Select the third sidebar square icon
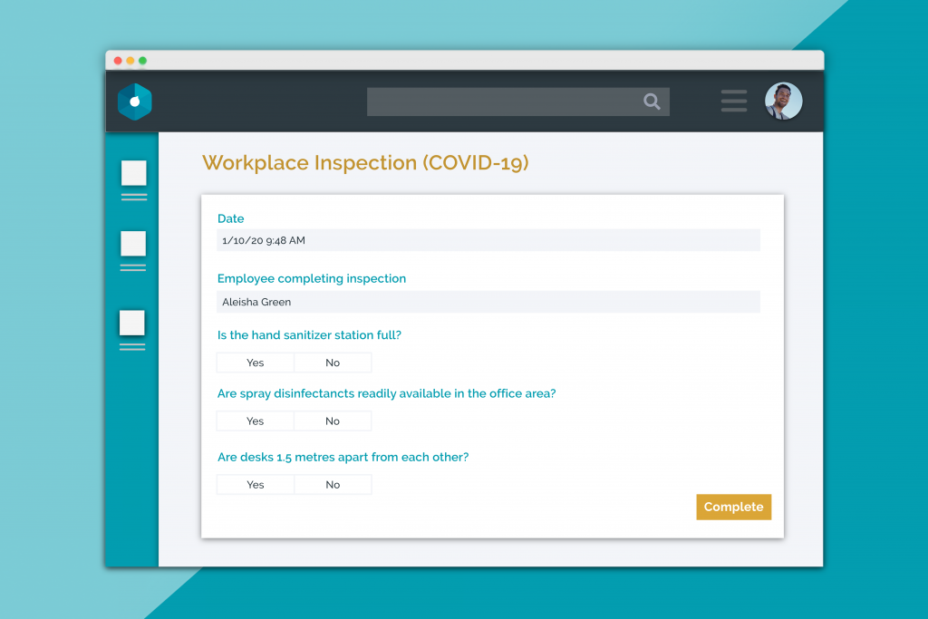The height and width of the screenshot is (619, 928). click(132, 323)
